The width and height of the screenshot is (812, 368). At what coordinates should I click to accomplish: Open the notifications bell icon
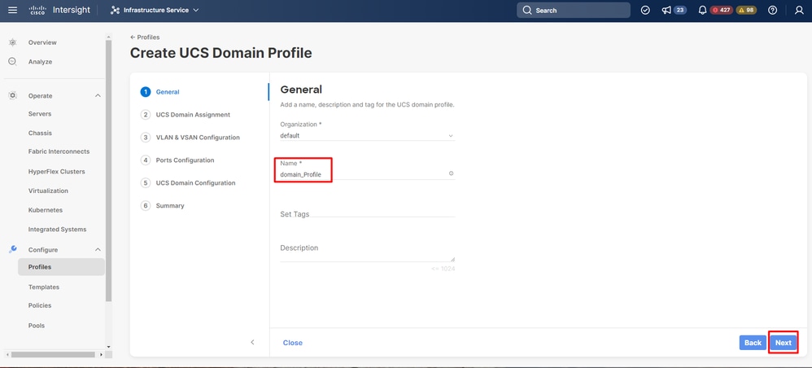coord(702,11)
